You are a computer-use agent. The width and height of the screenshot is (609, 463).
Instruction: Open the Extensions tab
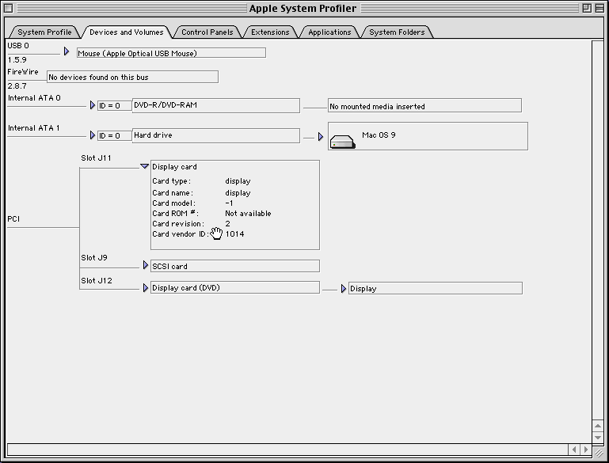coord(270,32)
